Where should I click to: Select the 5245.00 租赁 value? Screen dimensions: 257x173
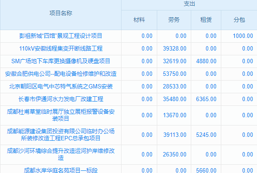tap(206, 135)
